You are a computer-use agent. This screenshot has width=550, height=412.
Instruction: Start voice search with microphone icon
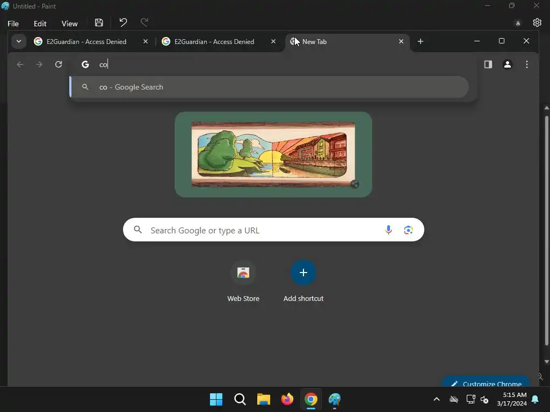[x=388, y=230]
